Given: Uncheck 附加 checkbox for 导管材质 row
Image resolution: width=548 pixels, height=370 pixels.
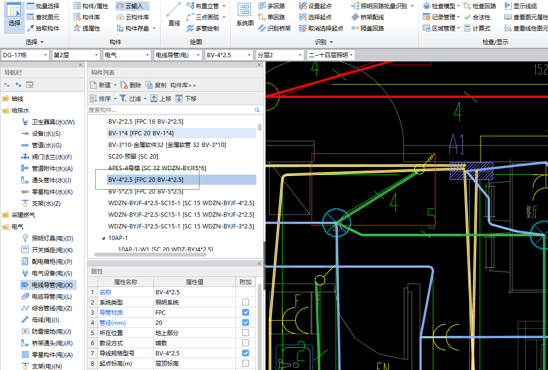Looking at the screenshot, I should point(245,312).
